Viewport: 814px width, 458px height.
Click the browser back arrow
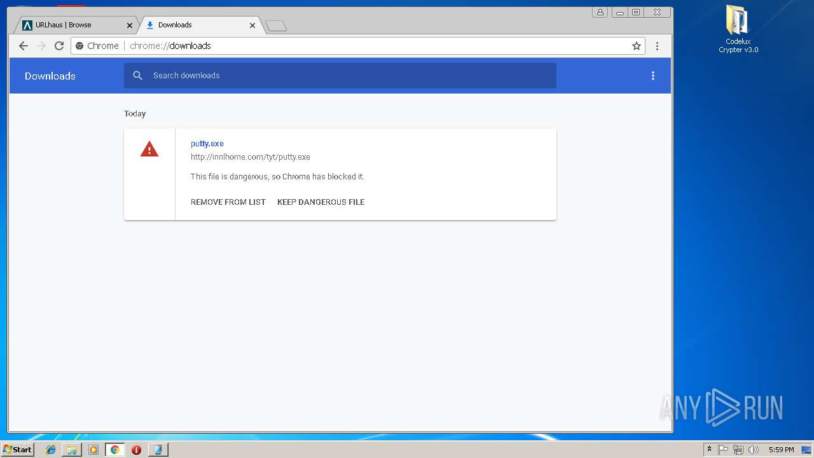coord(24,46)
